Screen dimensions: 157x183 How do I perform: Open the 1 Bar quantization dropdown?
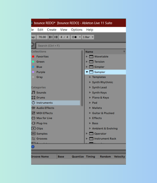[88, 37]
